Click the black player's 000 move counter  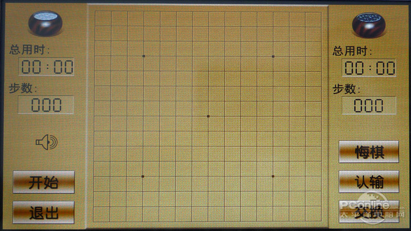click(369, 105)
